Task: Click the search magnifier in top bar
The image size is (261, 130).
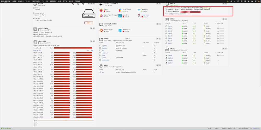Action: [256, 1]
